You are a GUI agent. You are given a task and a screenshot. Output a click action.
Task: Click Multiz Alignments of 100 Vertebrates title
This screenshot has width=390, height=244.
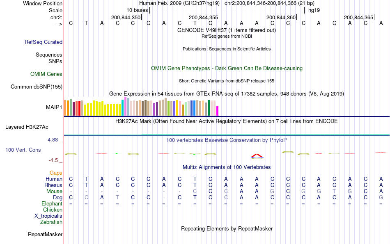click(227, 167)
